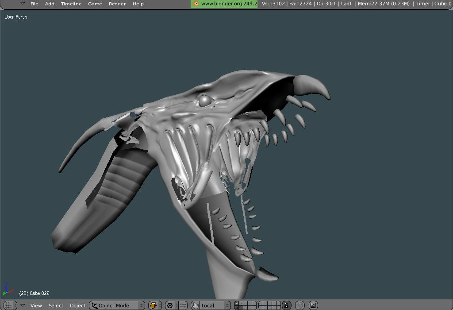Select the first layer button in grid

[237, 303]
